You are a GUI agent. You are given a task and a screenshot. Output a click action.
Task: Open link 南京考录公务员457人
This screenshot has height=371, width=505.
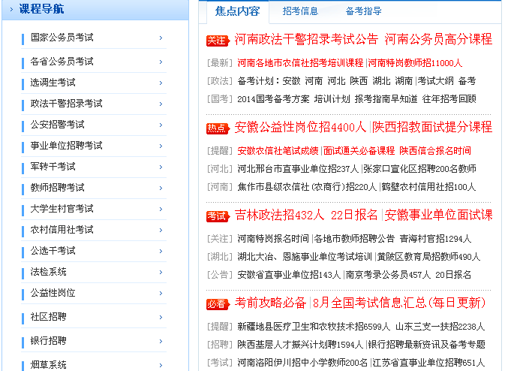(388, 275)
